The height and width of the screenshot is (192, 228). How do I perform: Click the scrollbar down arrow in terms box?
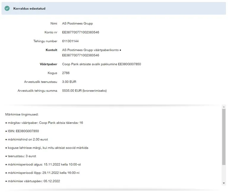click(224, 183)
